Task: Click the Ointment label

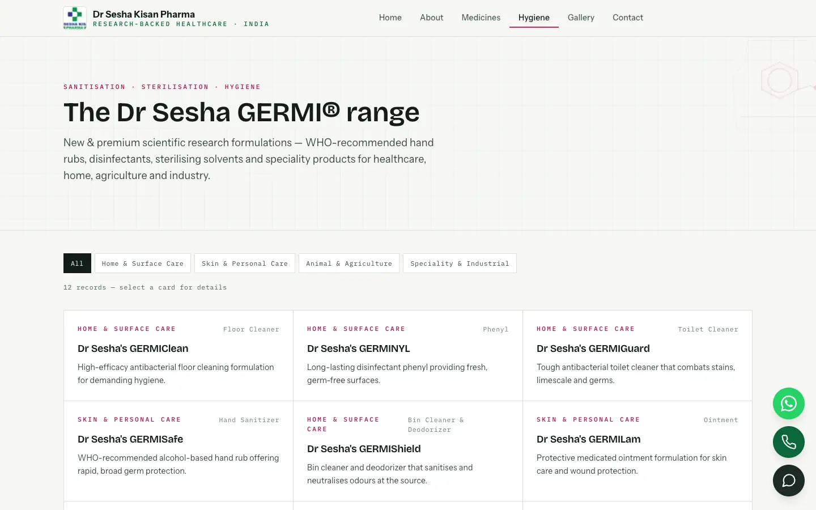Action: click(x=721, y=420)
